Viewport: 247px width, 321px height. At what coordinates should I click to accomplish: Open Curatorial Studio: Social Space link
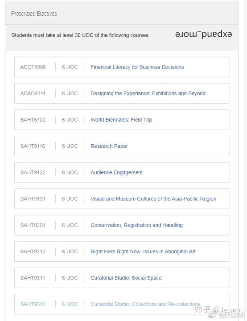coord(126,278)
